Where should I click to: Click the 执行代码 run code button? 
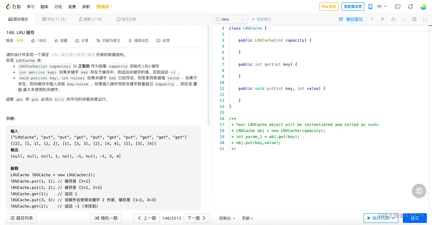[x=381, y=218]
